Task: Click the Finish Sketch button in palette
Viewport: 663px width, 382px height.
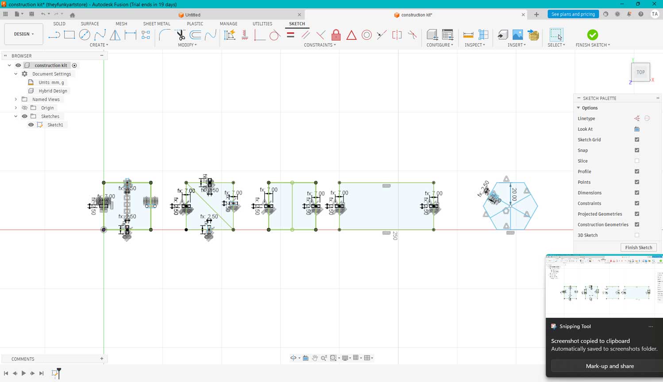Action: (x=639, y=248)
